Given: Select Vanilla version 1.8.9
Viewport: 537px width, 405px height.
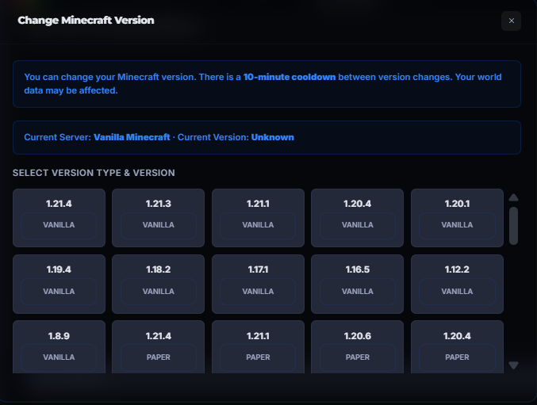Looking at the screenshot, I should click(59, 346).
